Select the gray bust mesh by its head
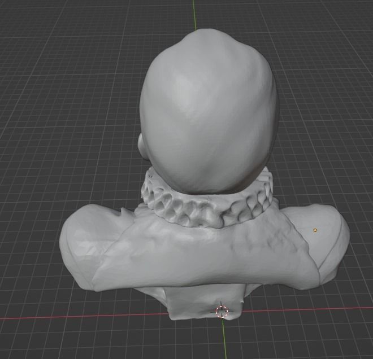Image resolution: width=373 pixels, height=359 pixels. [208, 112]
